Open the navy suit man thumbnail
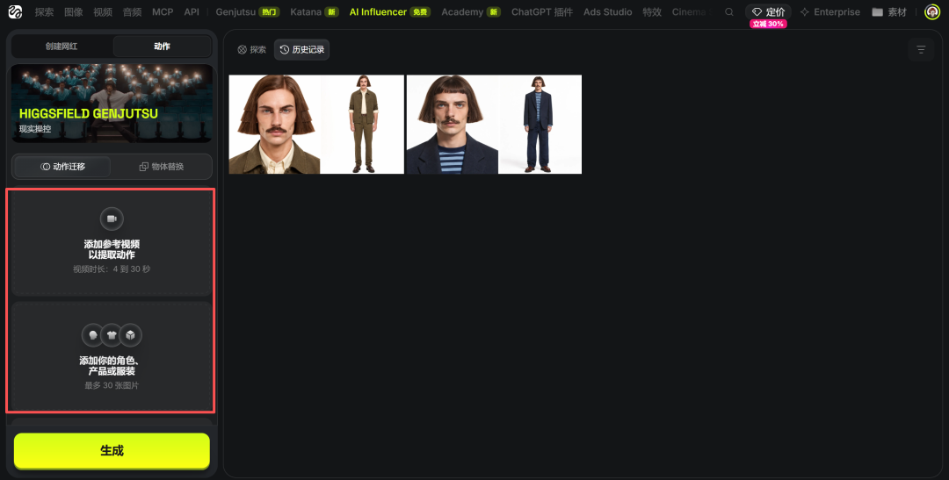The image size is (949, 480). point(494,125)
